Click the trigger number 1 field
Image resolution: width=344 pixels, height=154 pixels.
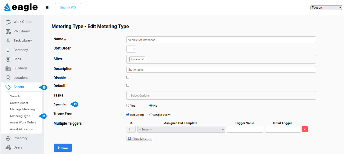pyautogui.click(x=131, y=129)
